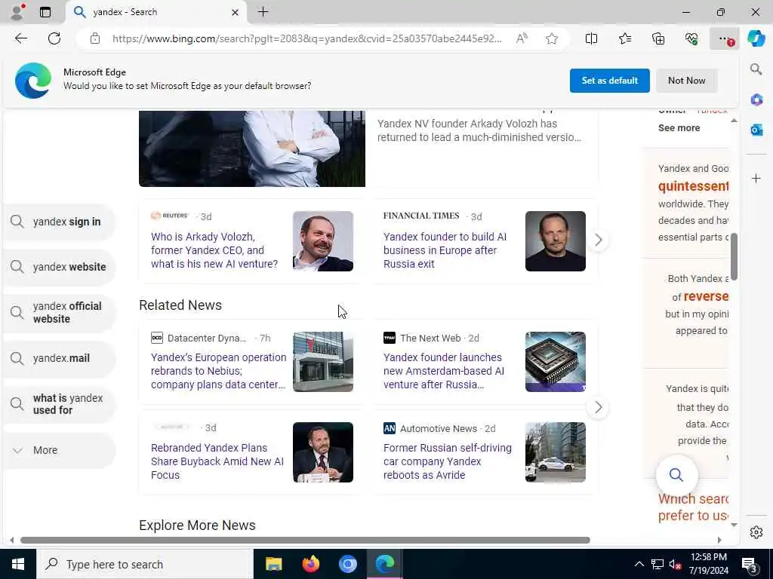Launch Firefox from taskbar
This screenshot has height=579, width=773.
310,564
